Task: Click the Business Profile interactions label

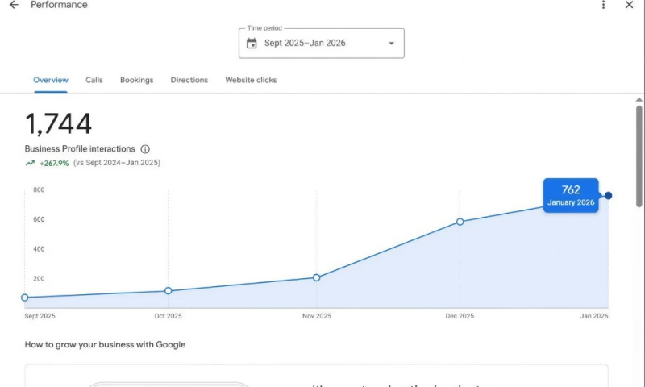Action: (x=80, y=149)
